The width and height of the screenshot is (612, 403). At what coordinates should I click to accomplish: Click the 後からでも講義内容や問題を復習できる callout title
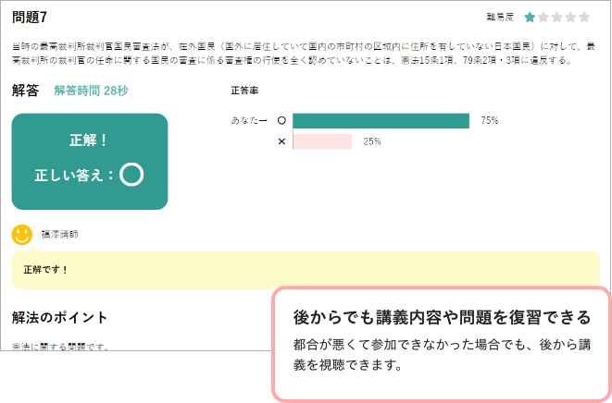(x=442, y=318)
